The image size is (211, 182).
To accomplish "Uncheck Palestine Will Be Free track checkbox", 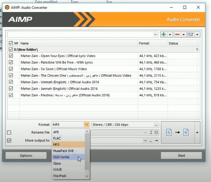I will coord(11,62).
